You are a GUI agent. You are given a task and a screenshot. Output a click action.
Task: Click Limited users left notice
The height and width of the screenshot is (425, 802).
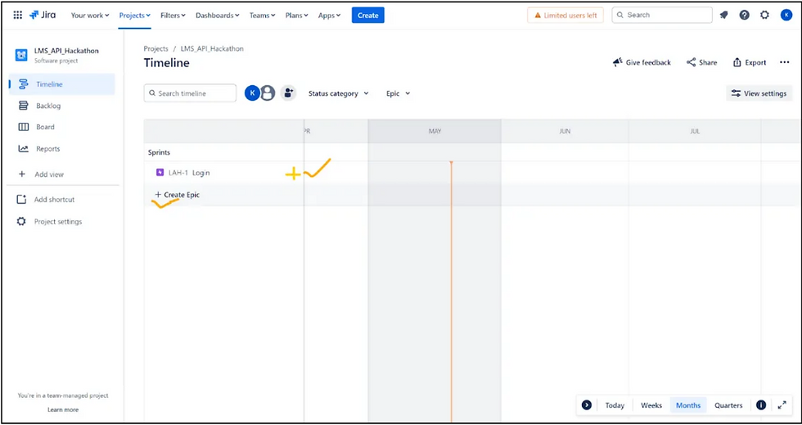pos(565,16)
